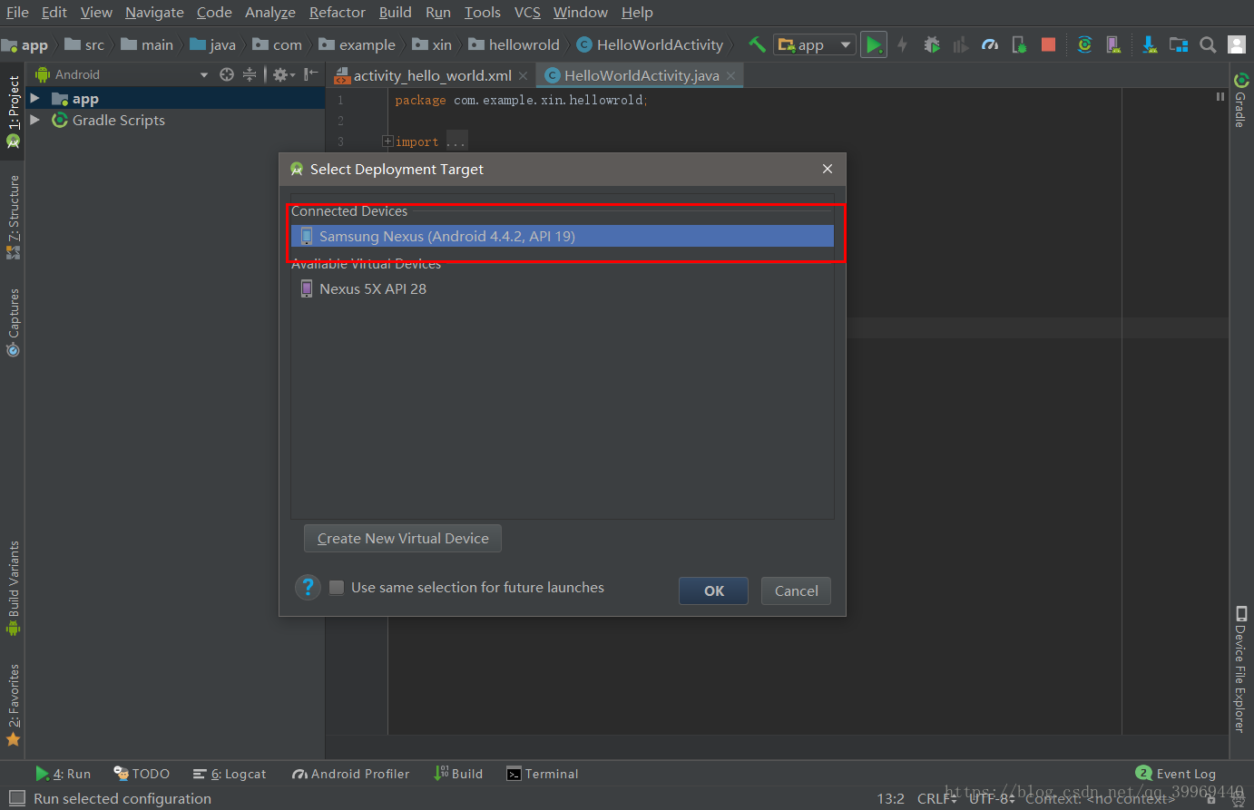The image size is (1254, 810).
Task: Open the Gradle tool window on the right
Action: pos(1240,100)
